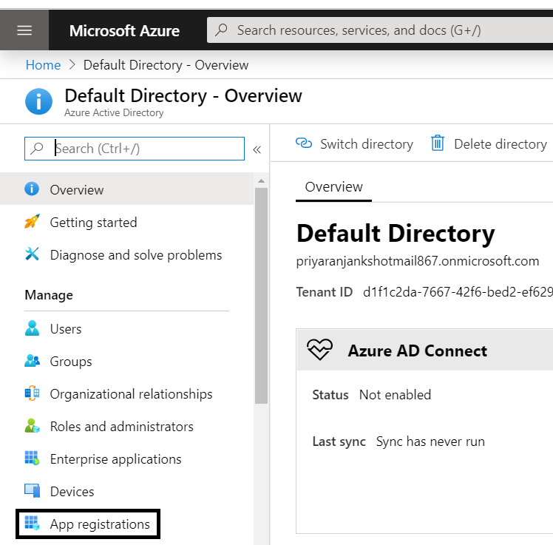Viewport: 553px width, 545px height.
Task: Go to Home via breadcrumb
Action: click(x=43, y=65)
